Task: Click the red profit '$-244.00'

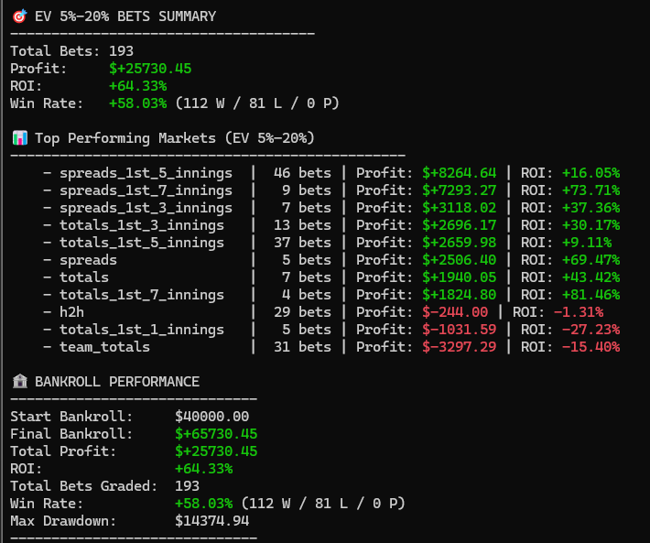Action: coord(455,312)
